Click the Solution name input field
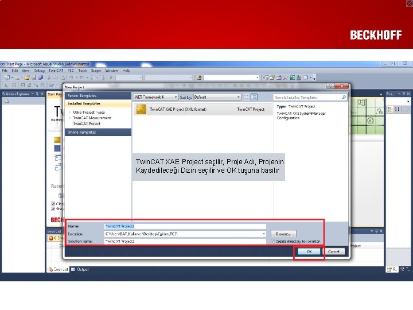413x310 pixels. 185,241
